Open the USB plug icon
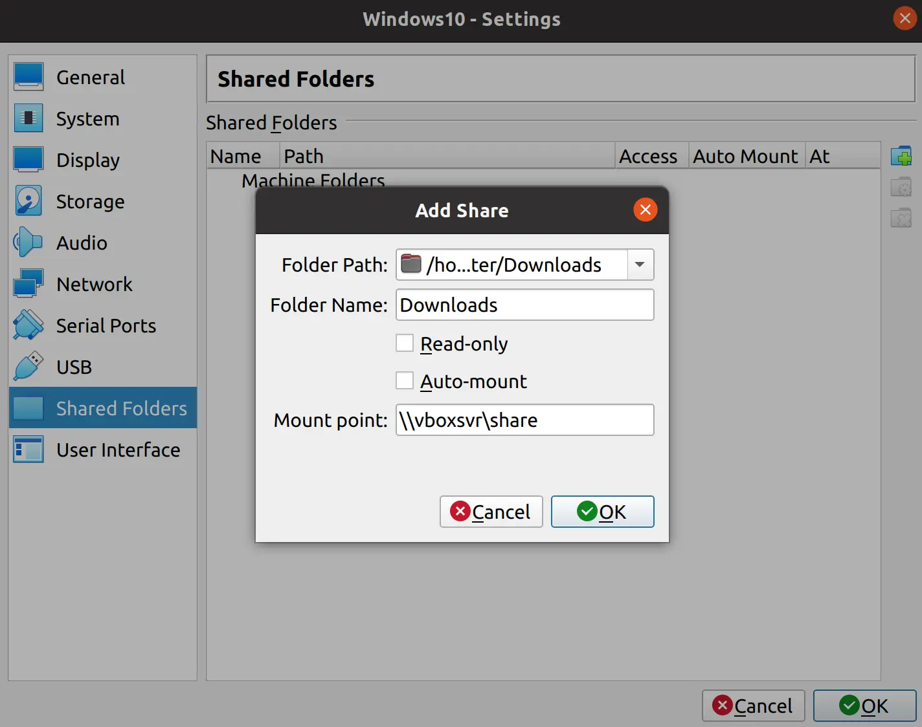The image size is (922, 727). pyautogui.click(x=28, y=367)
